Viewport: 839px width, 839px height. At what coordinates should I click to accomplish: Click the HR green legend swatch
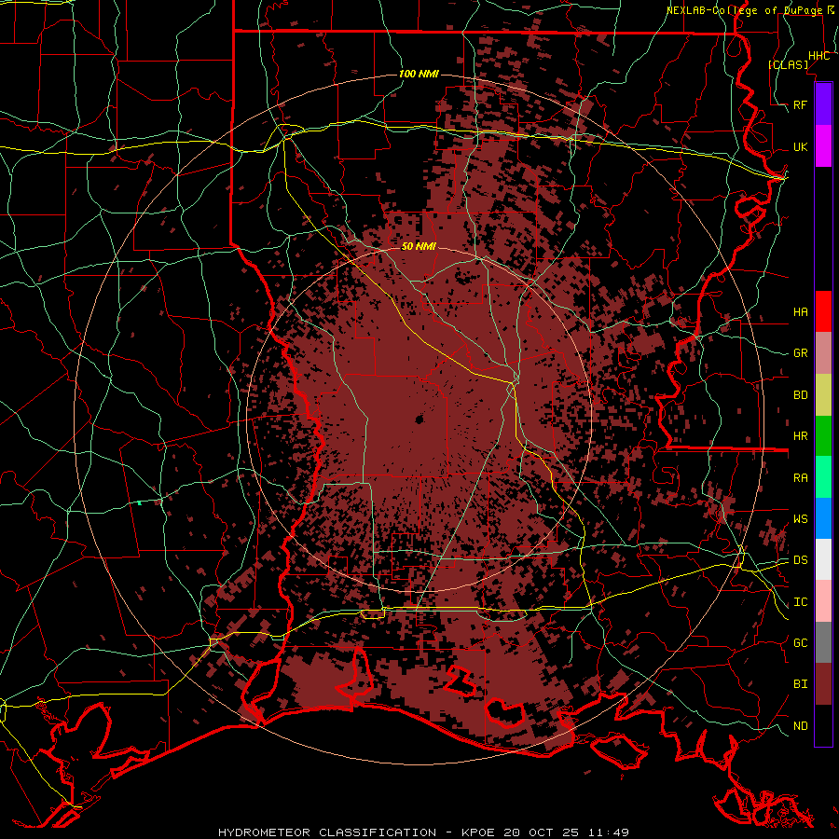tap(823, 435)
